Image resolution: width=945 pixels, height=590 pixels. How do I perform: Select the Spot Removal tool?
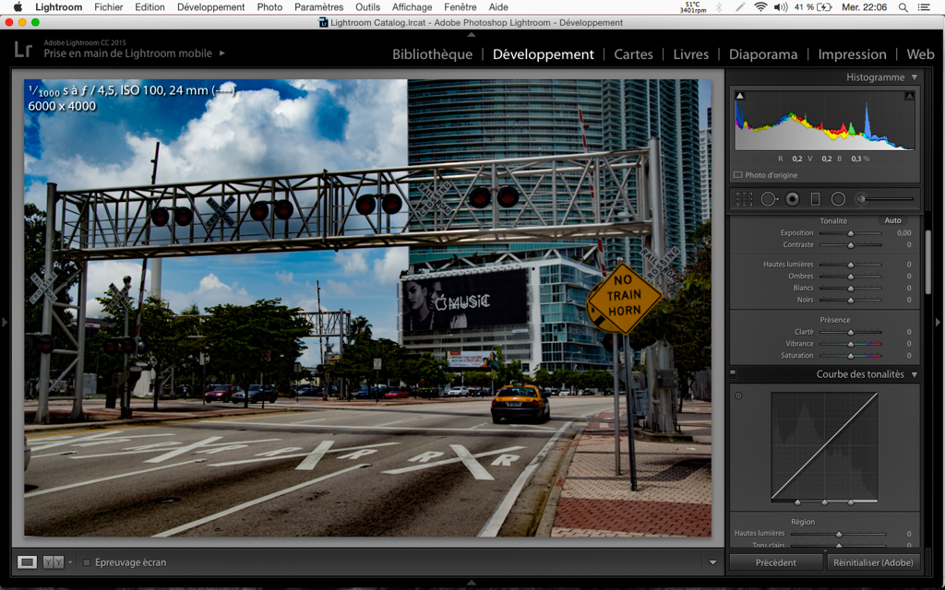(769, 199)
